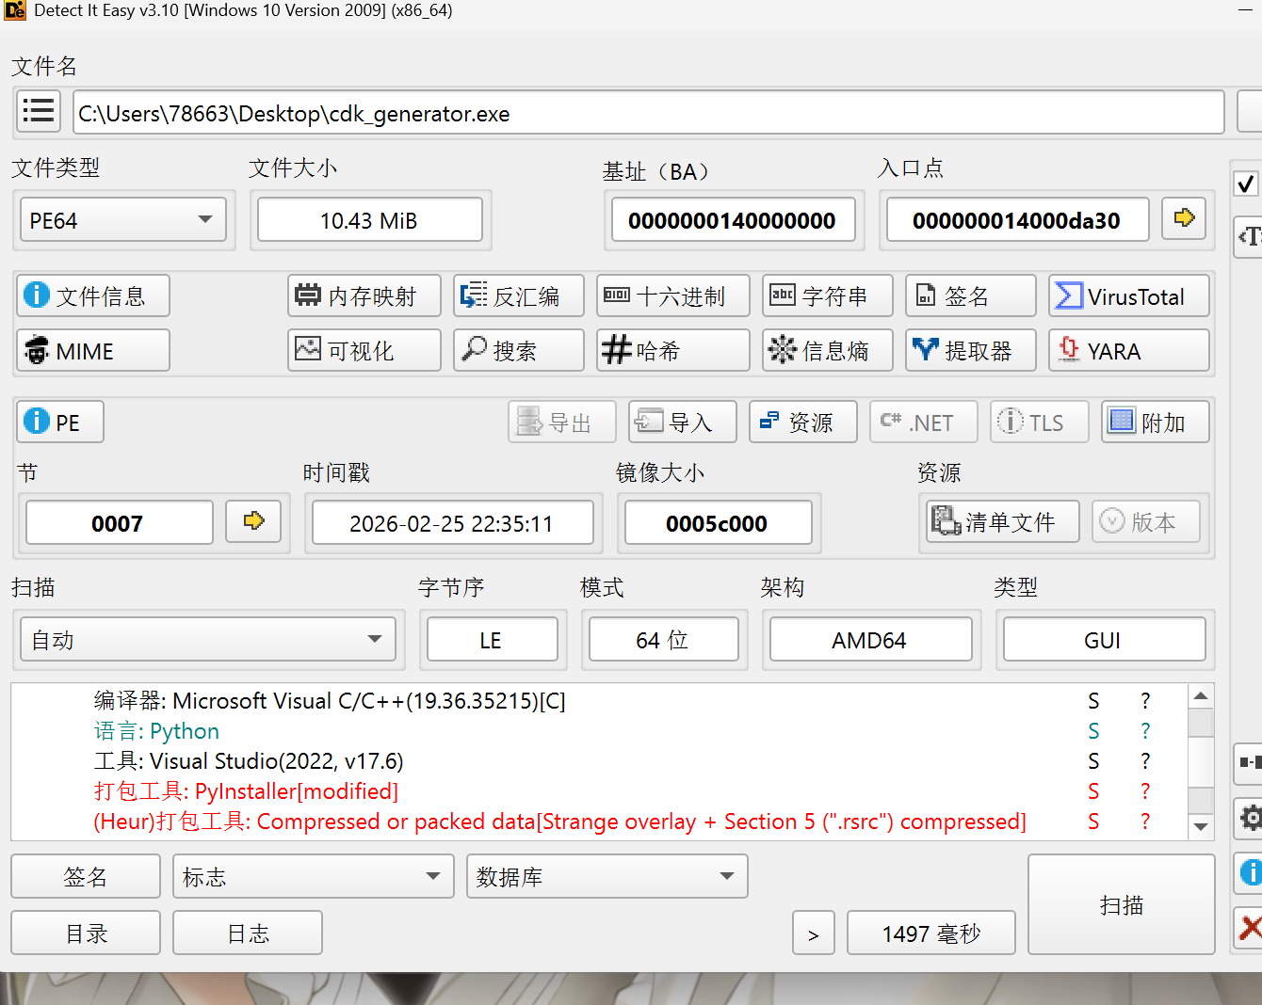Screen dimensions: 1262x1005
Task: Click the S link on the Python row
Action: [1093, 731]
